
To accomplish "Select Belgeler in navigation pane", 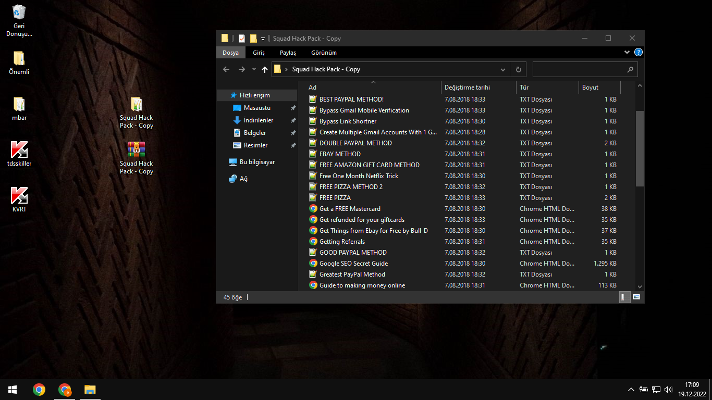I will point(256,133).
